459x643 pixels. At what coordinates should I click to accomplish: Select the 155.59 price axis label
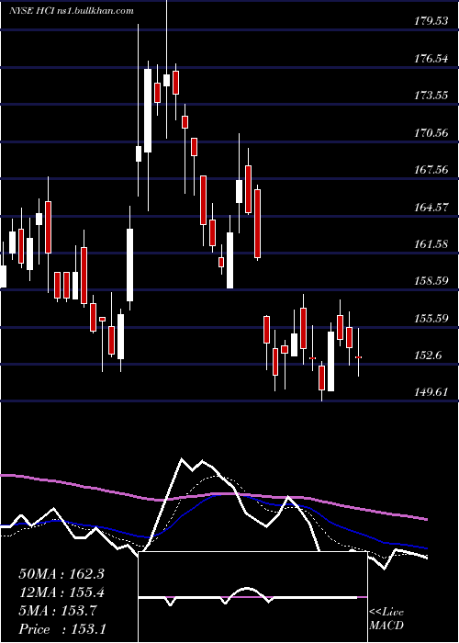click(x=431, y=319)
